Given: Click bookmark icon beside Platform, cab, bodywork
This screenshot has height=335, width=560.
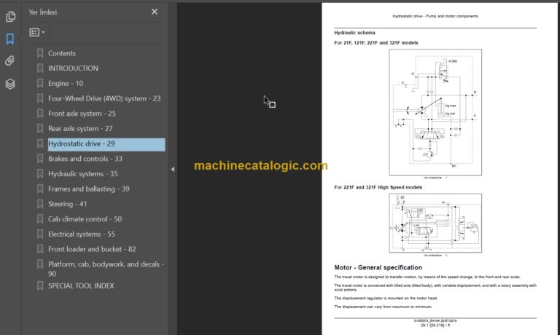Looking at the screenshot, I should point(40,264).
